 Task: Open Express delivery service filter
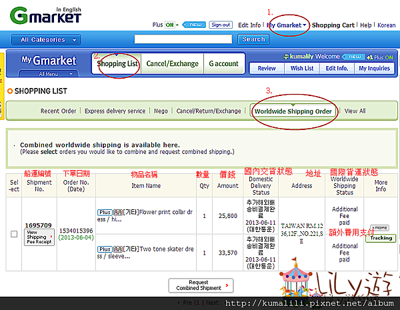click(x=115, y=111)
